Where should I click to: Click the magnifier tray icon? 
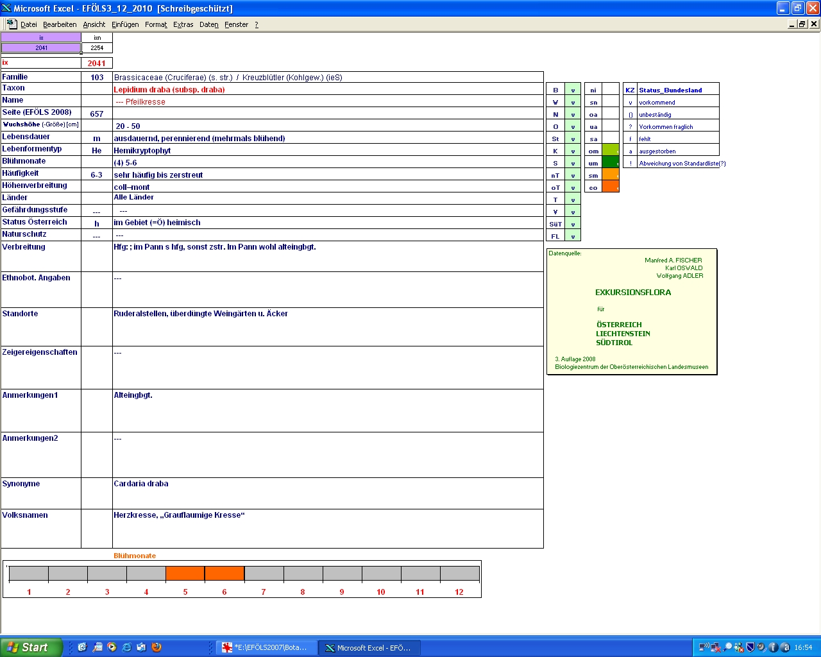click(727, 647)
